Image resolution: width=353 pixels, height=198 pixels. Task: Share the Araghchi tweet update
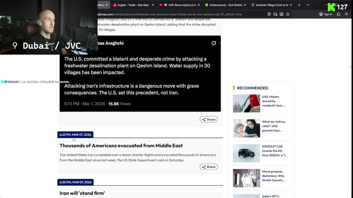pos(209,119)
